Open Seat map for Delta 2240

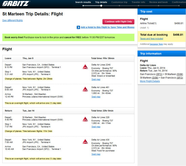(x=96, y=79)
